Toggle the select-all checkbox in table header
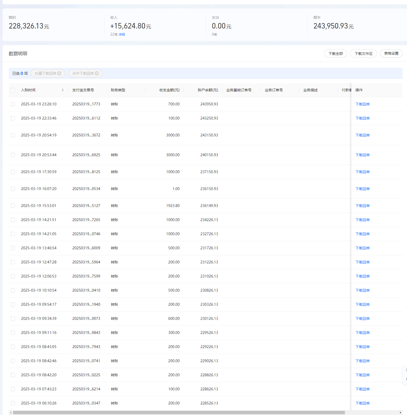 point(13,90)
